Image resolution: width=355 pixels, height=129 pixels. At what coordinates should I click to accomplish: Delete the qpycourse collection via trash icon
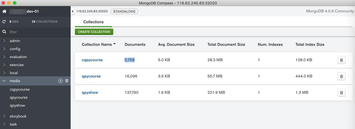coord(341,76)
